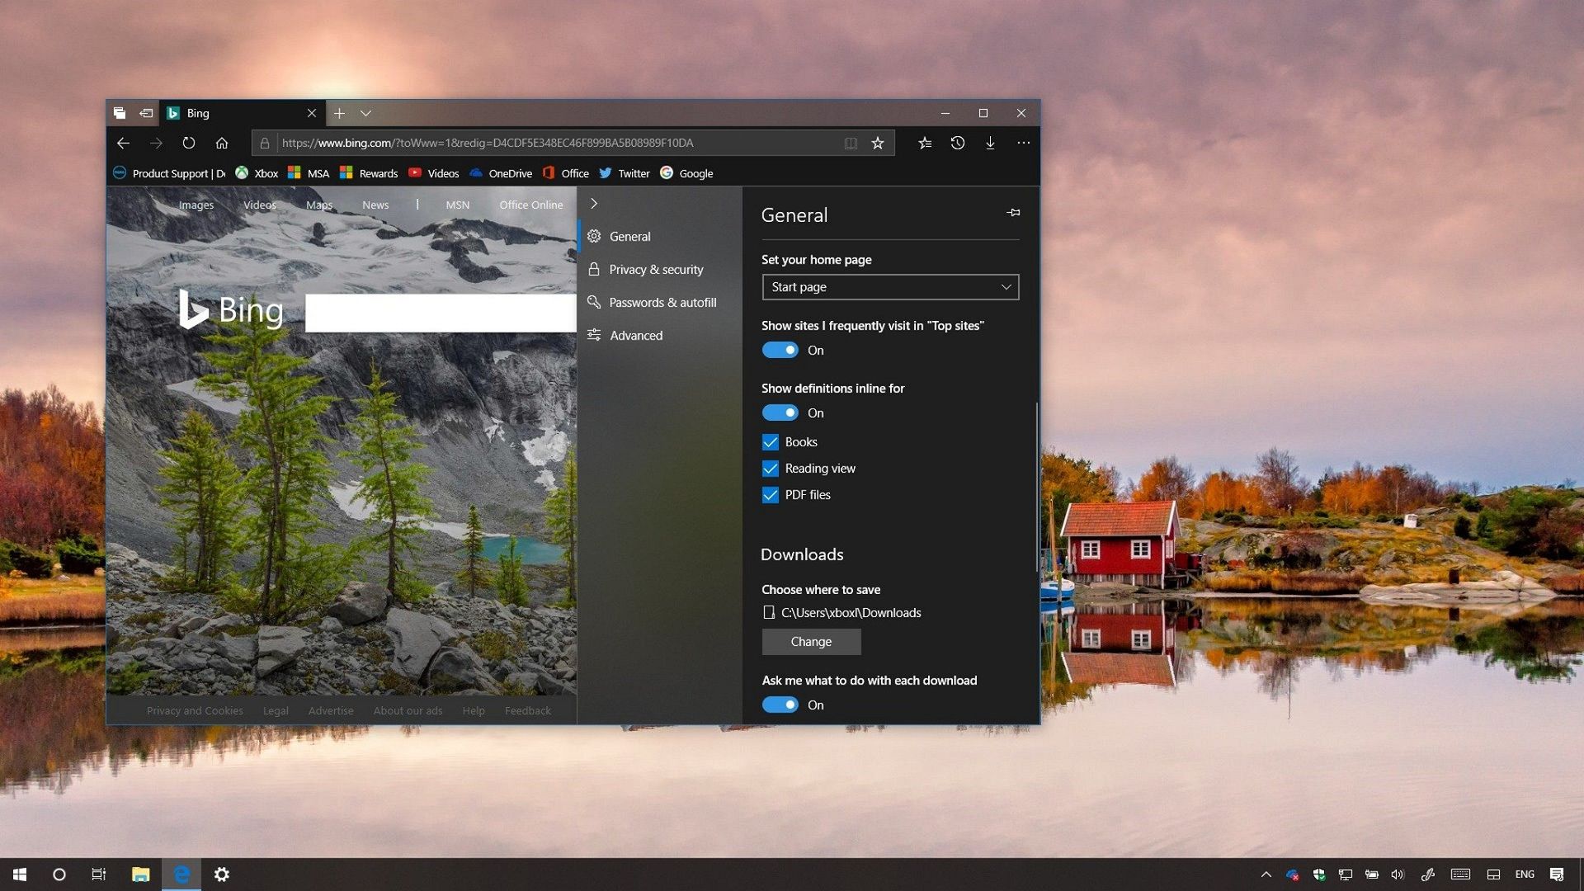Click the Refresh page icon
The image size is (1584, 891).
coord(189,143)
